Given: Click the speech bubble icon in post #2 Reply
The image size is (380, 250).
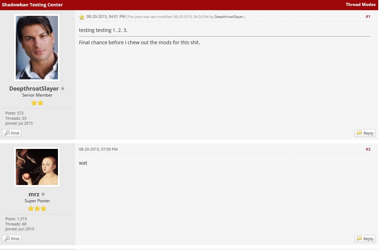Looking at the screenshot, I should tap(359, 238).
